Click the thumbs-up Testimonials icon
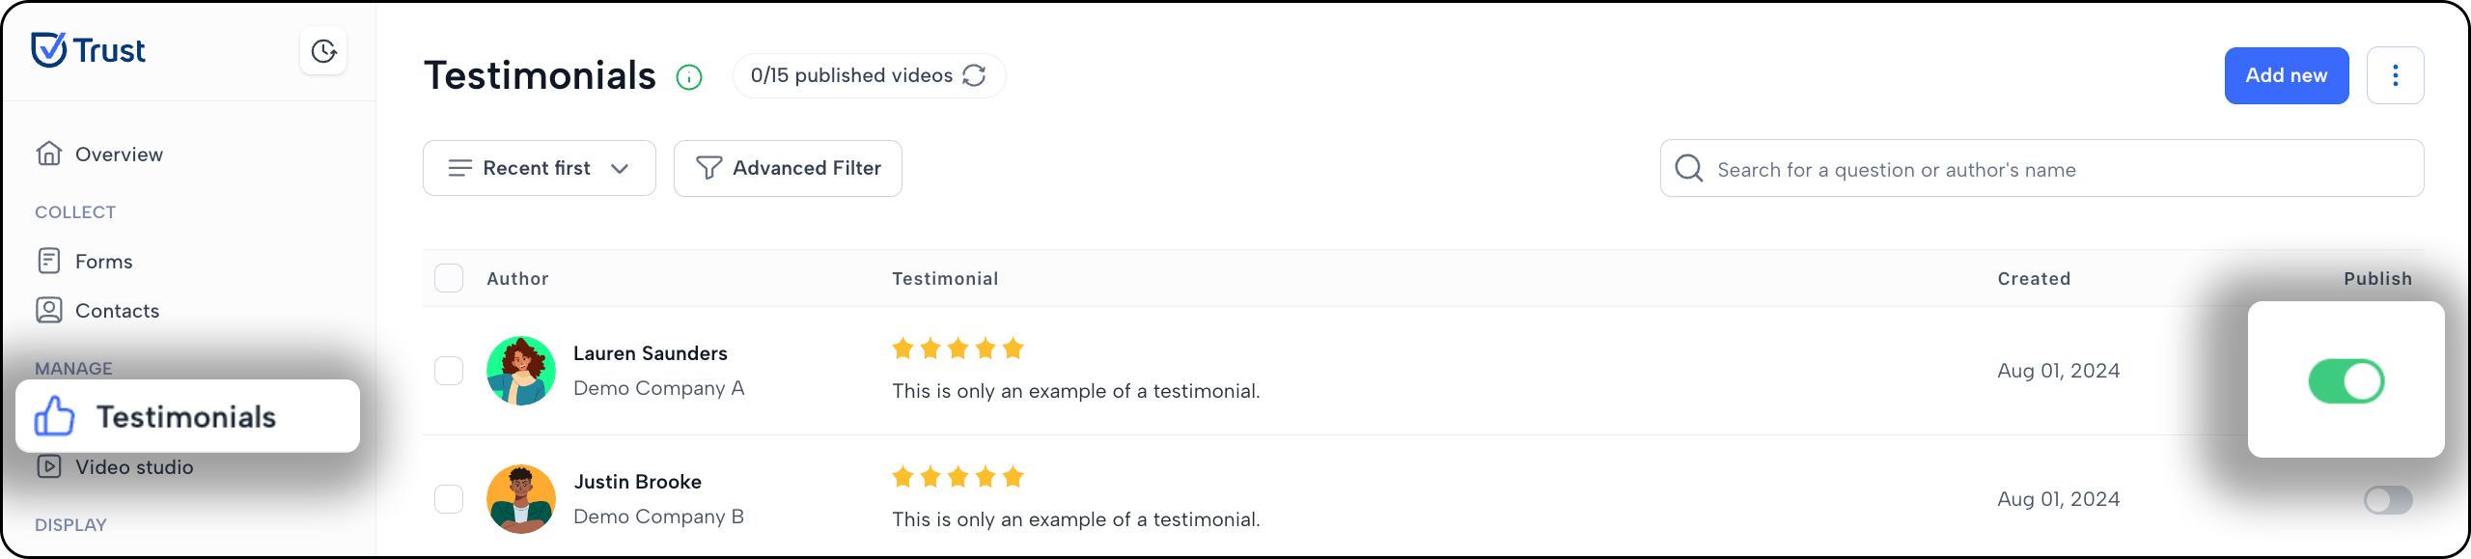 [x=54, y=416]
